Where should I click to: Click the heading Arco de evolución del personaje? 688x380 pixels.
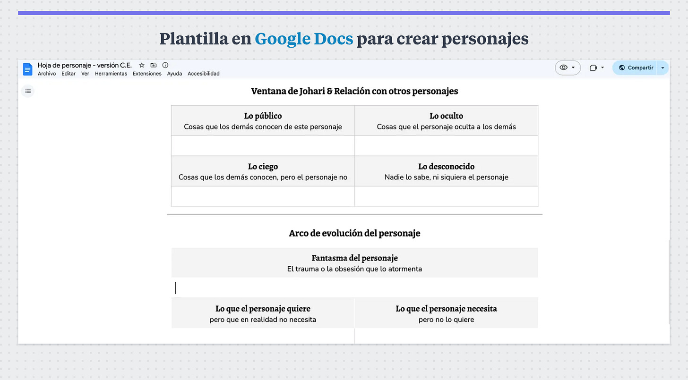354,233
